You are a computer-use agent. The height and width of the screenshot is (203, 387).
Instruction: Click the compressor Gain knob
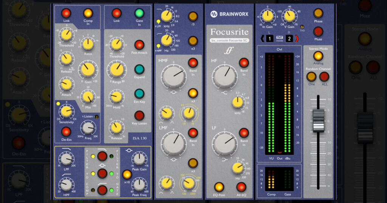point(87,69)
